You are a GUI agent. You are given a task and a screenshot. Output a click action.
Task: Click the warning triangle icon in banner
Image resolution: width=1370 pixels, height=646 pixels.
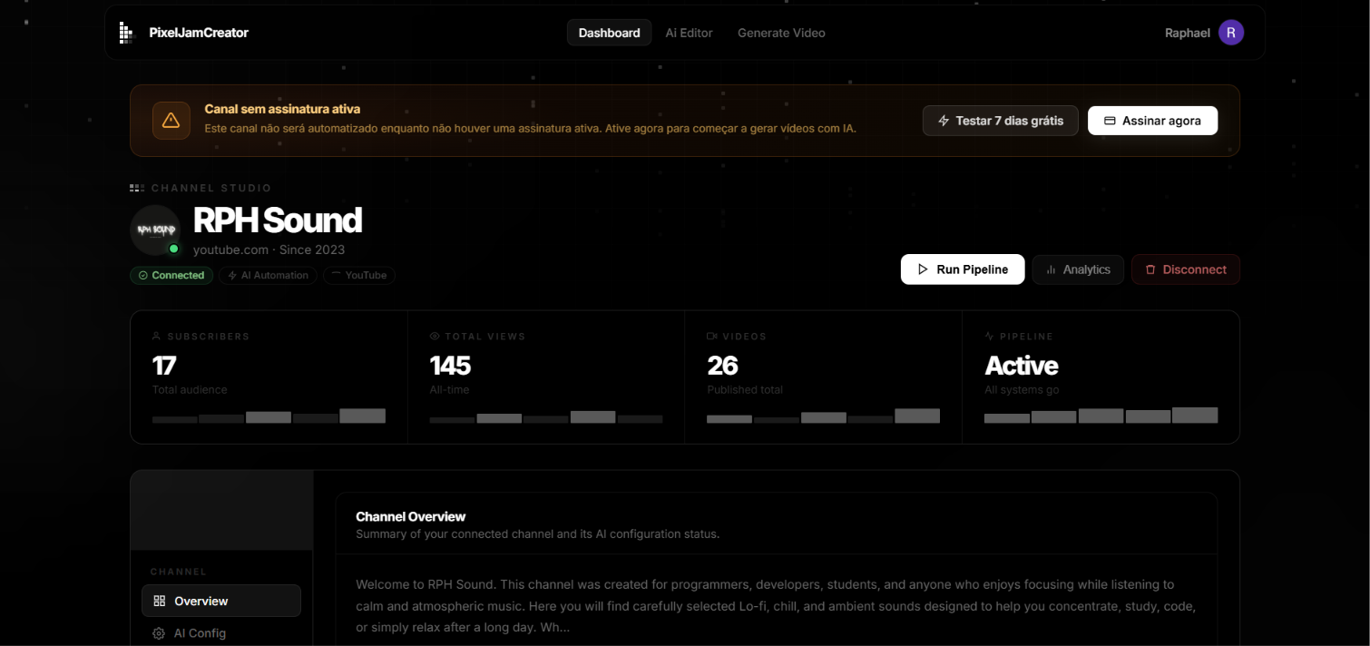tap(171, 120)
